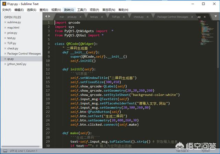
Task: Switch to the test.py tab
Action: click(94, 17)
